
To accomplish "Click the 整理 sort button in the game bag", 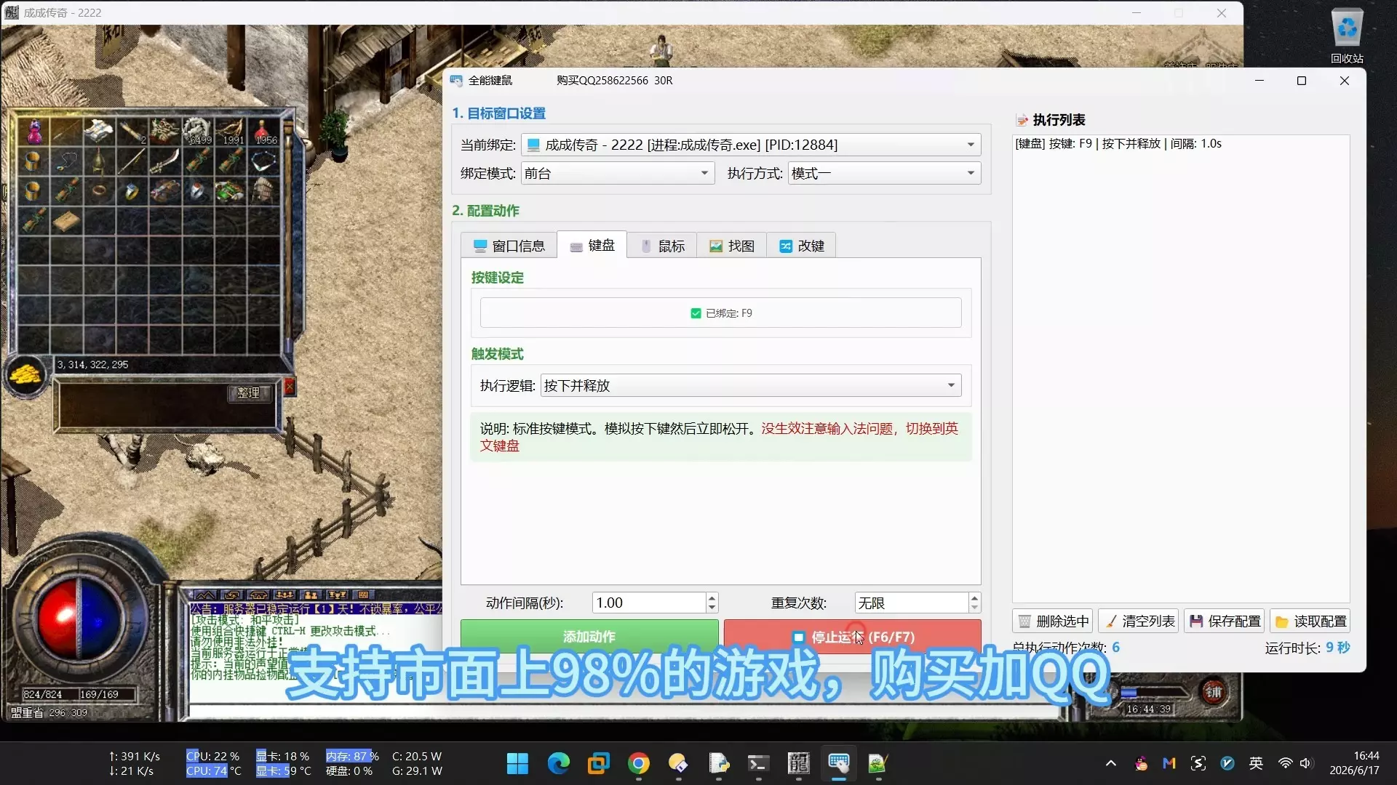I will 249,392.
